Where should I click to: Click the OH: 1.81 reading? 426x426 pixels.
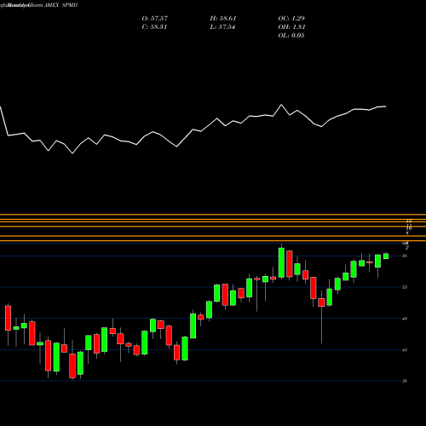pos(291,27)
